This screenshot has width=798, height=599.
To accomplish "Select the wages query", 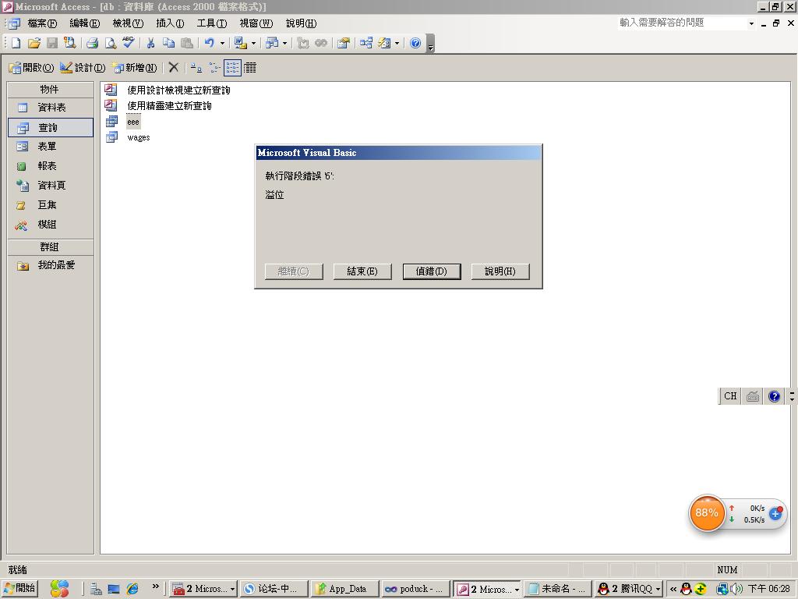I will click(x=139, y=137).
